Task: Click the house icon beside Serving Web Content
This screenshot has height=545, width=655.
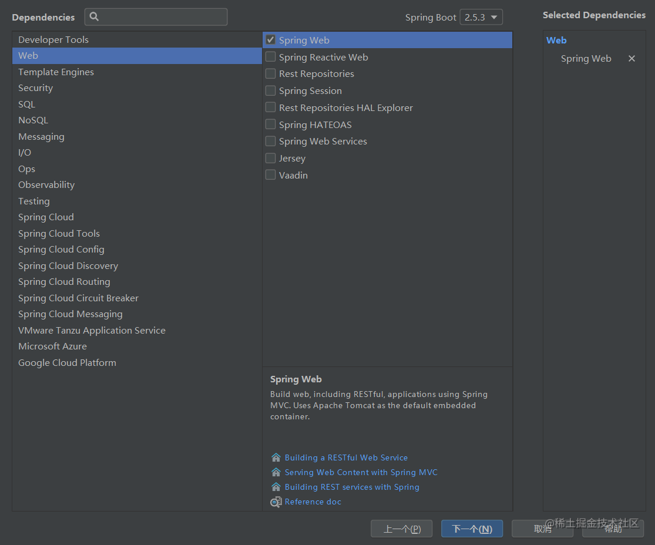Action: pyautogui.click(x=276, y=472)
